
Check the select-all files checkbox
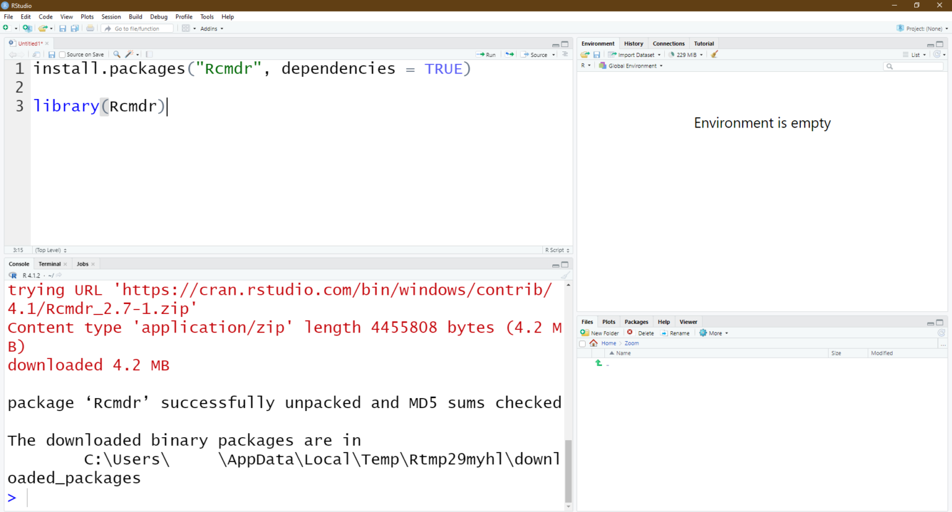coord(583,344)
